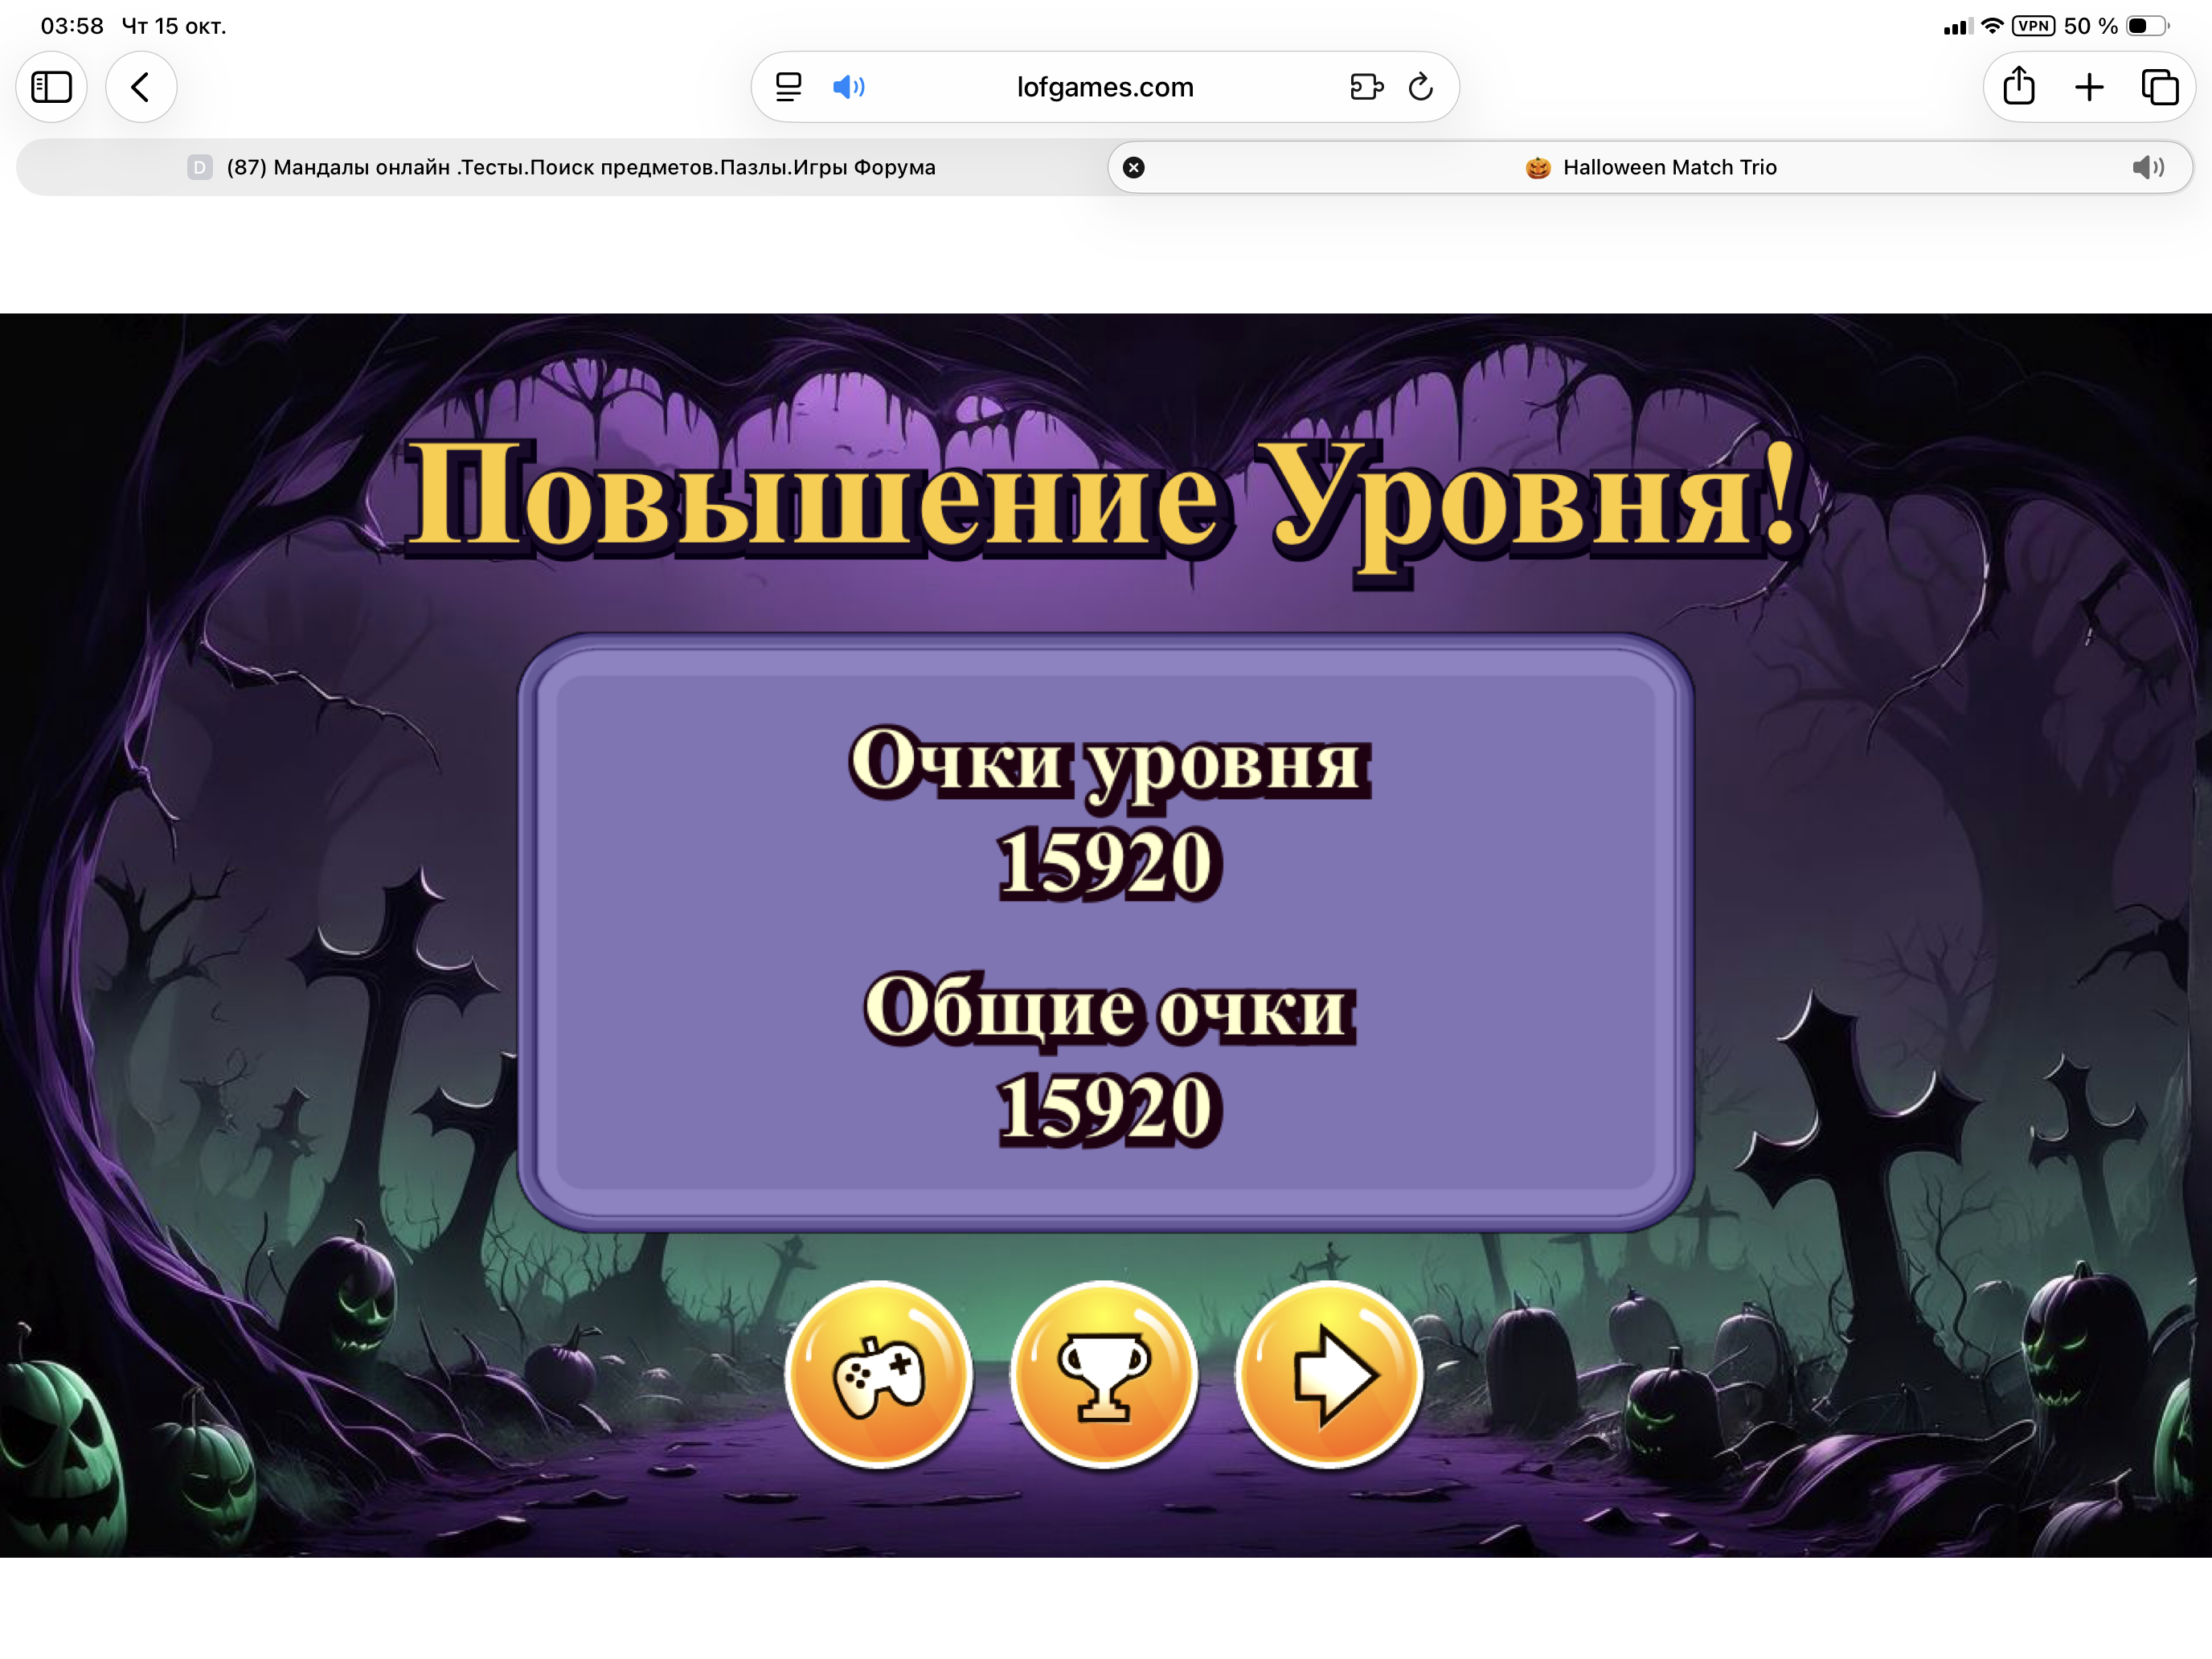Click the pumpkin favicon on Halloween tab
This screenshot has width=2212, height=1659.
1538,167
